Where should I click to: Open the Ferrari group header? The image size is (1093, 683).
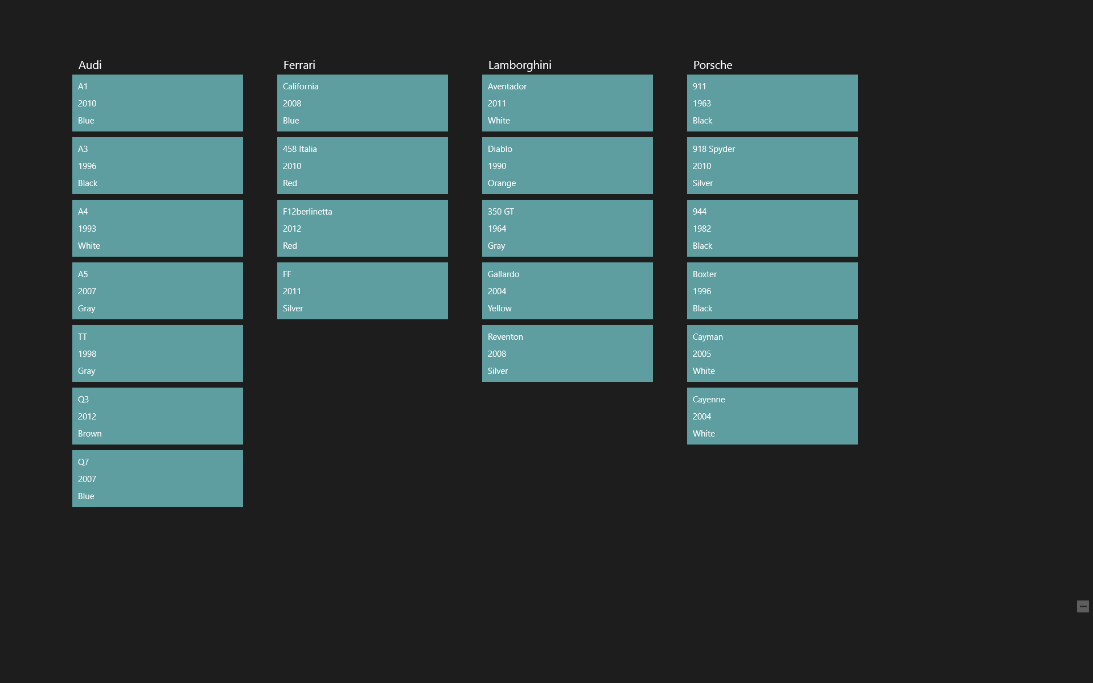299,65
